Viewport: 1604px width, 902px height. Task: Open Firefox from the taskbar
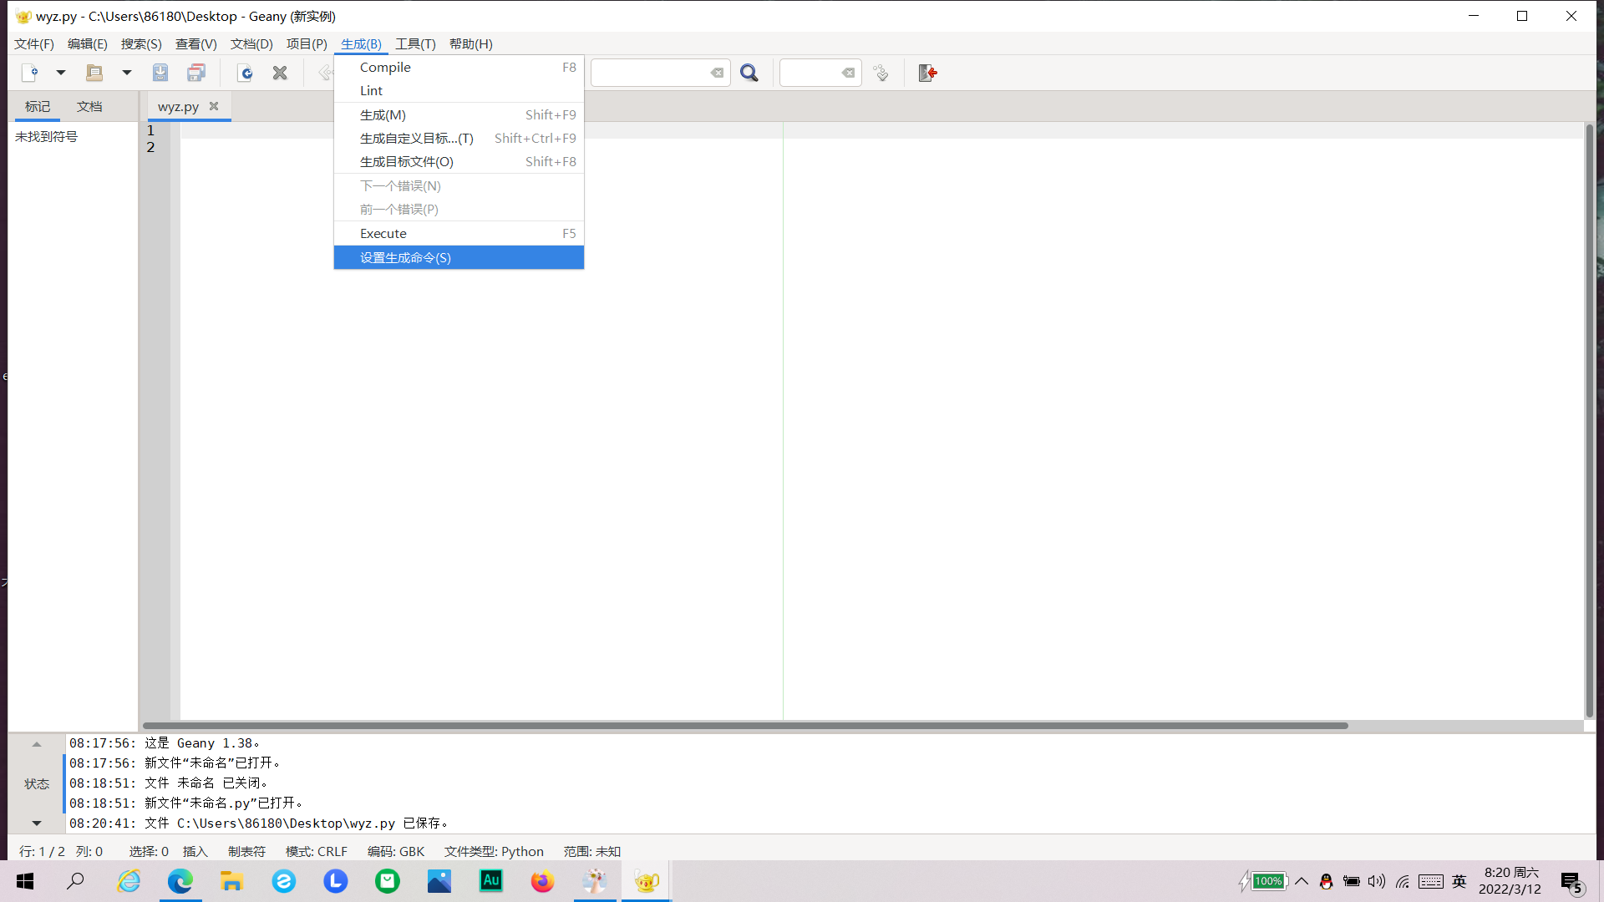543,881
